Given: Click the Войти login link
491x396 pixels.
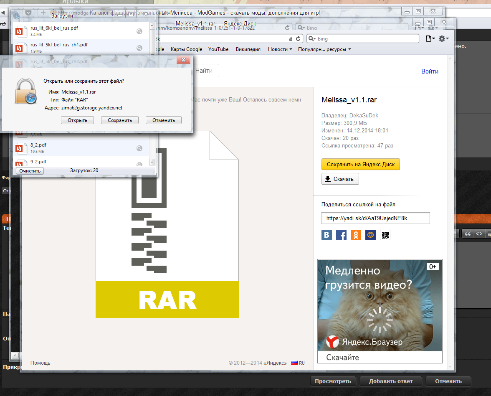Looking at the screenshot, I should tap(430, 71).
